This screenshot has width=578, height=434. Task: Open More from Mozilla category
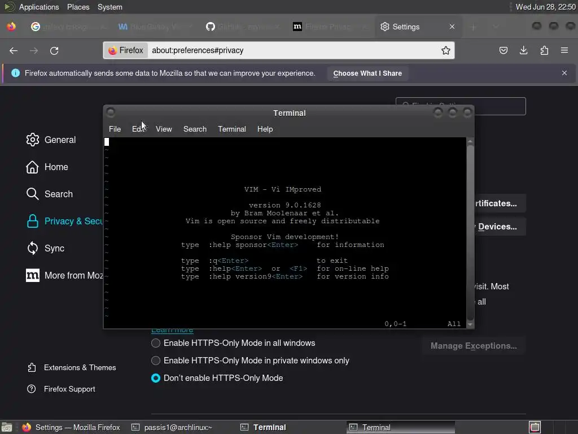64,275
